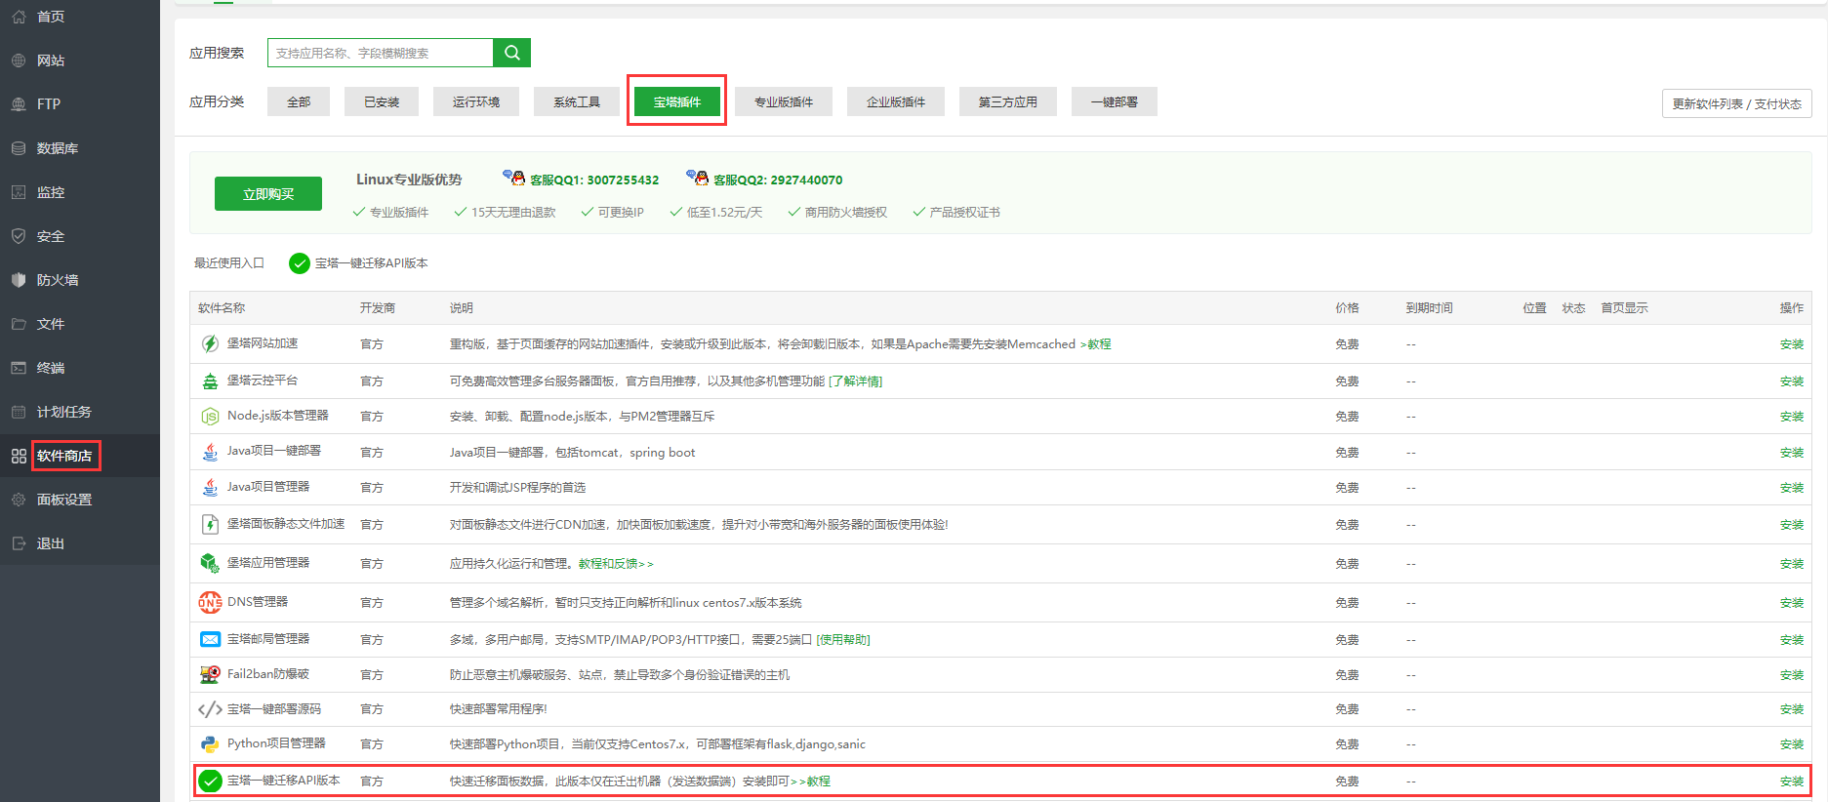Open 防火墙 from the sidebar shield icon
This screenshot has width=1828, height=802.
coord(19,280)
